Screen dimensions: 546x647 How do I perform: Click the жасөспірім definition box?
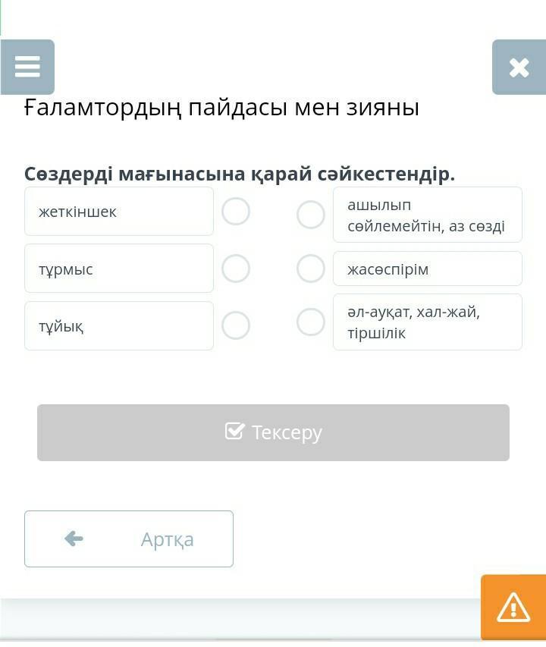click(428, 269)
